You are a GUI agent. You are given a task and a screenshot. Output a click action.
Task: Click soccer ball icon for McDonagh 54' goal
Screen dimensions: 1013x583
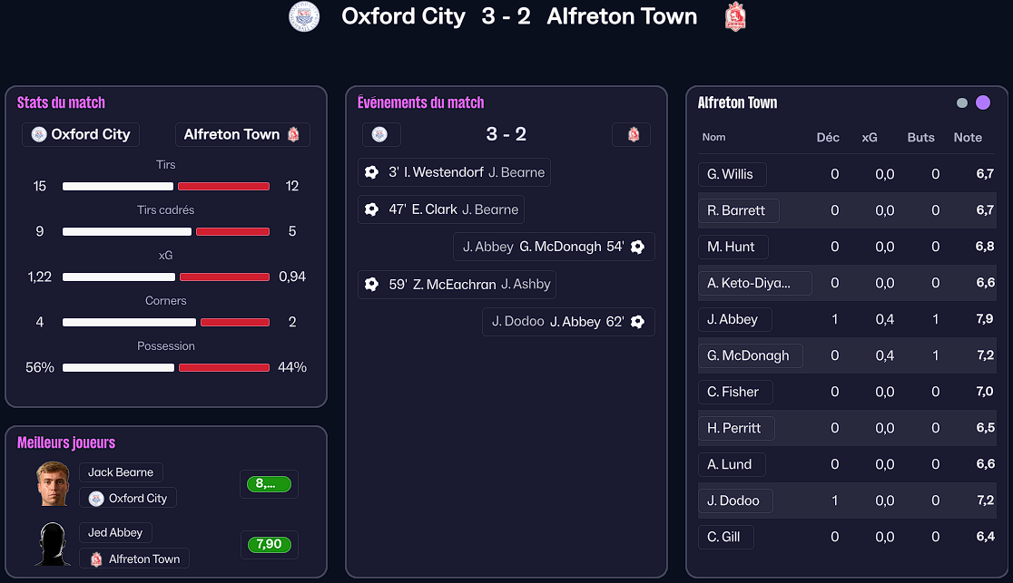pyautogui.click(x=637, y=247)
